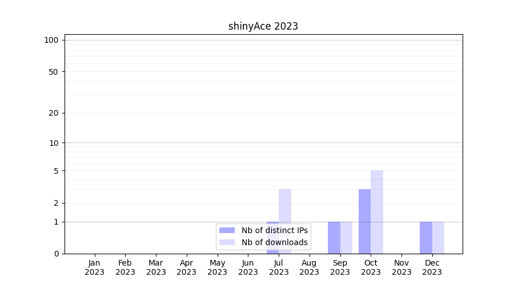The height and width of the screenshot is (285, 514).
Task: Click the "0" y-axis tick label
Action: (x=56, y=254)
